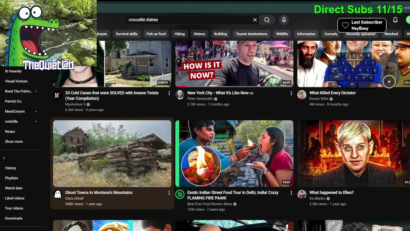Viewport: 410px width, 231px height.
Task: Open options menu for 20 Cold Cases video
Action: tap(169, 93)
